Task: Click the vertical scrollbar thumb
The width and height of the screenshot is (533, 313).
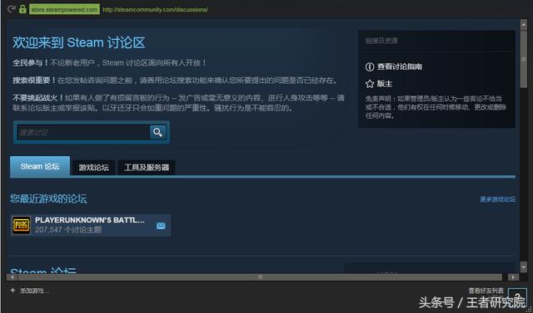Action: tap(524, 58)
